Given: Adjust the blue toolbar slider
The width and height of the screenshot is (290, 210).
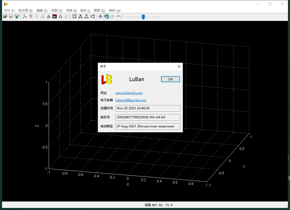Looking at the screenshot, I should click(143, 17).
